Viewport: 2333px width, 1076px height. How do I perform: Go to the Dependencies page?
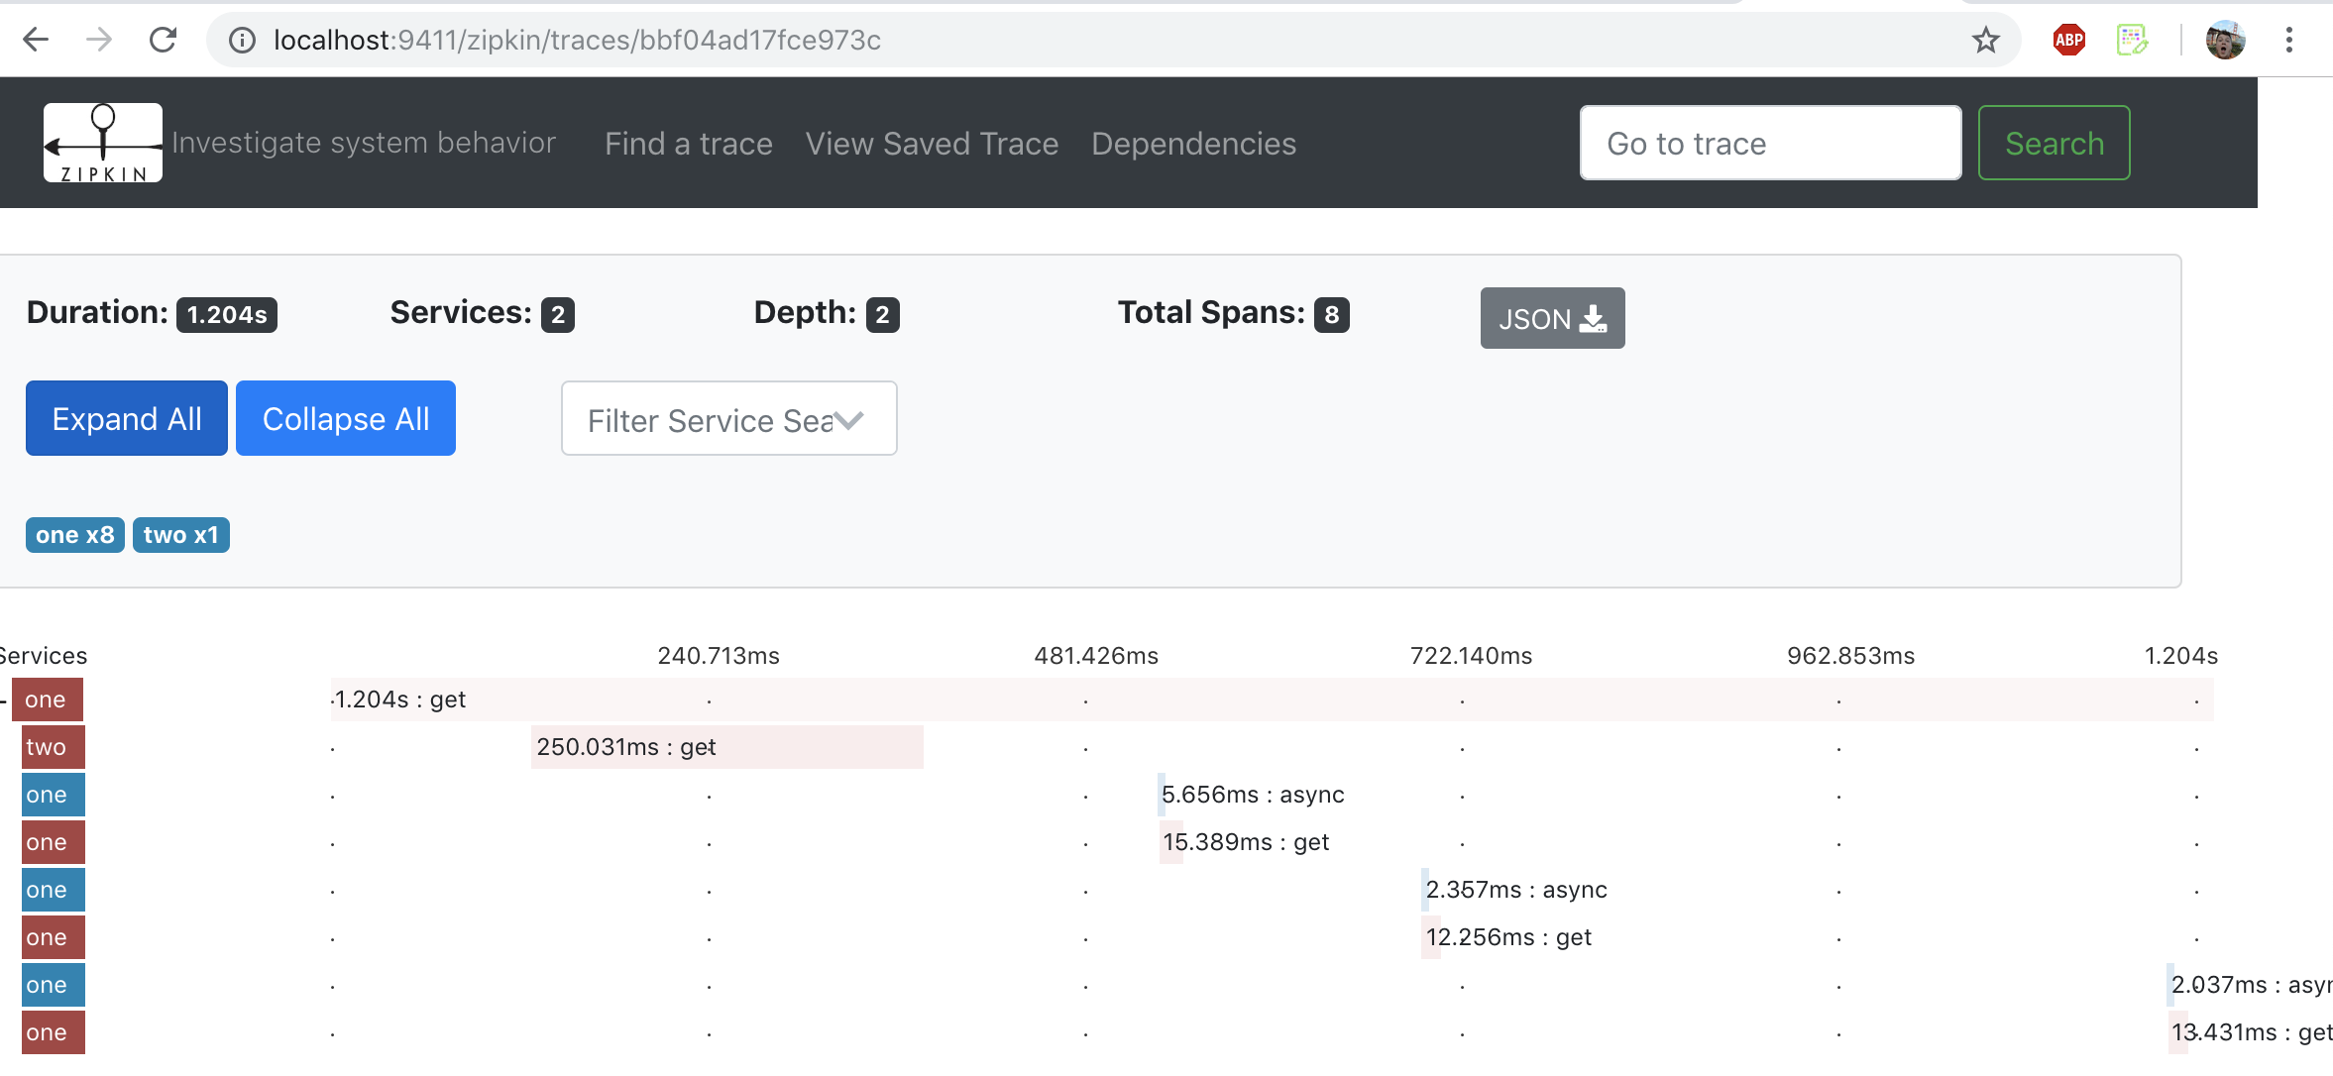(x=1193, y=144)
